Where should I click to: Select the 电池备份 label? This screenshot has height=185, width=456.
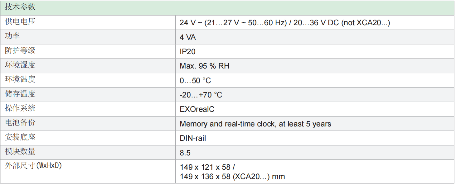[x=20, y=122]
